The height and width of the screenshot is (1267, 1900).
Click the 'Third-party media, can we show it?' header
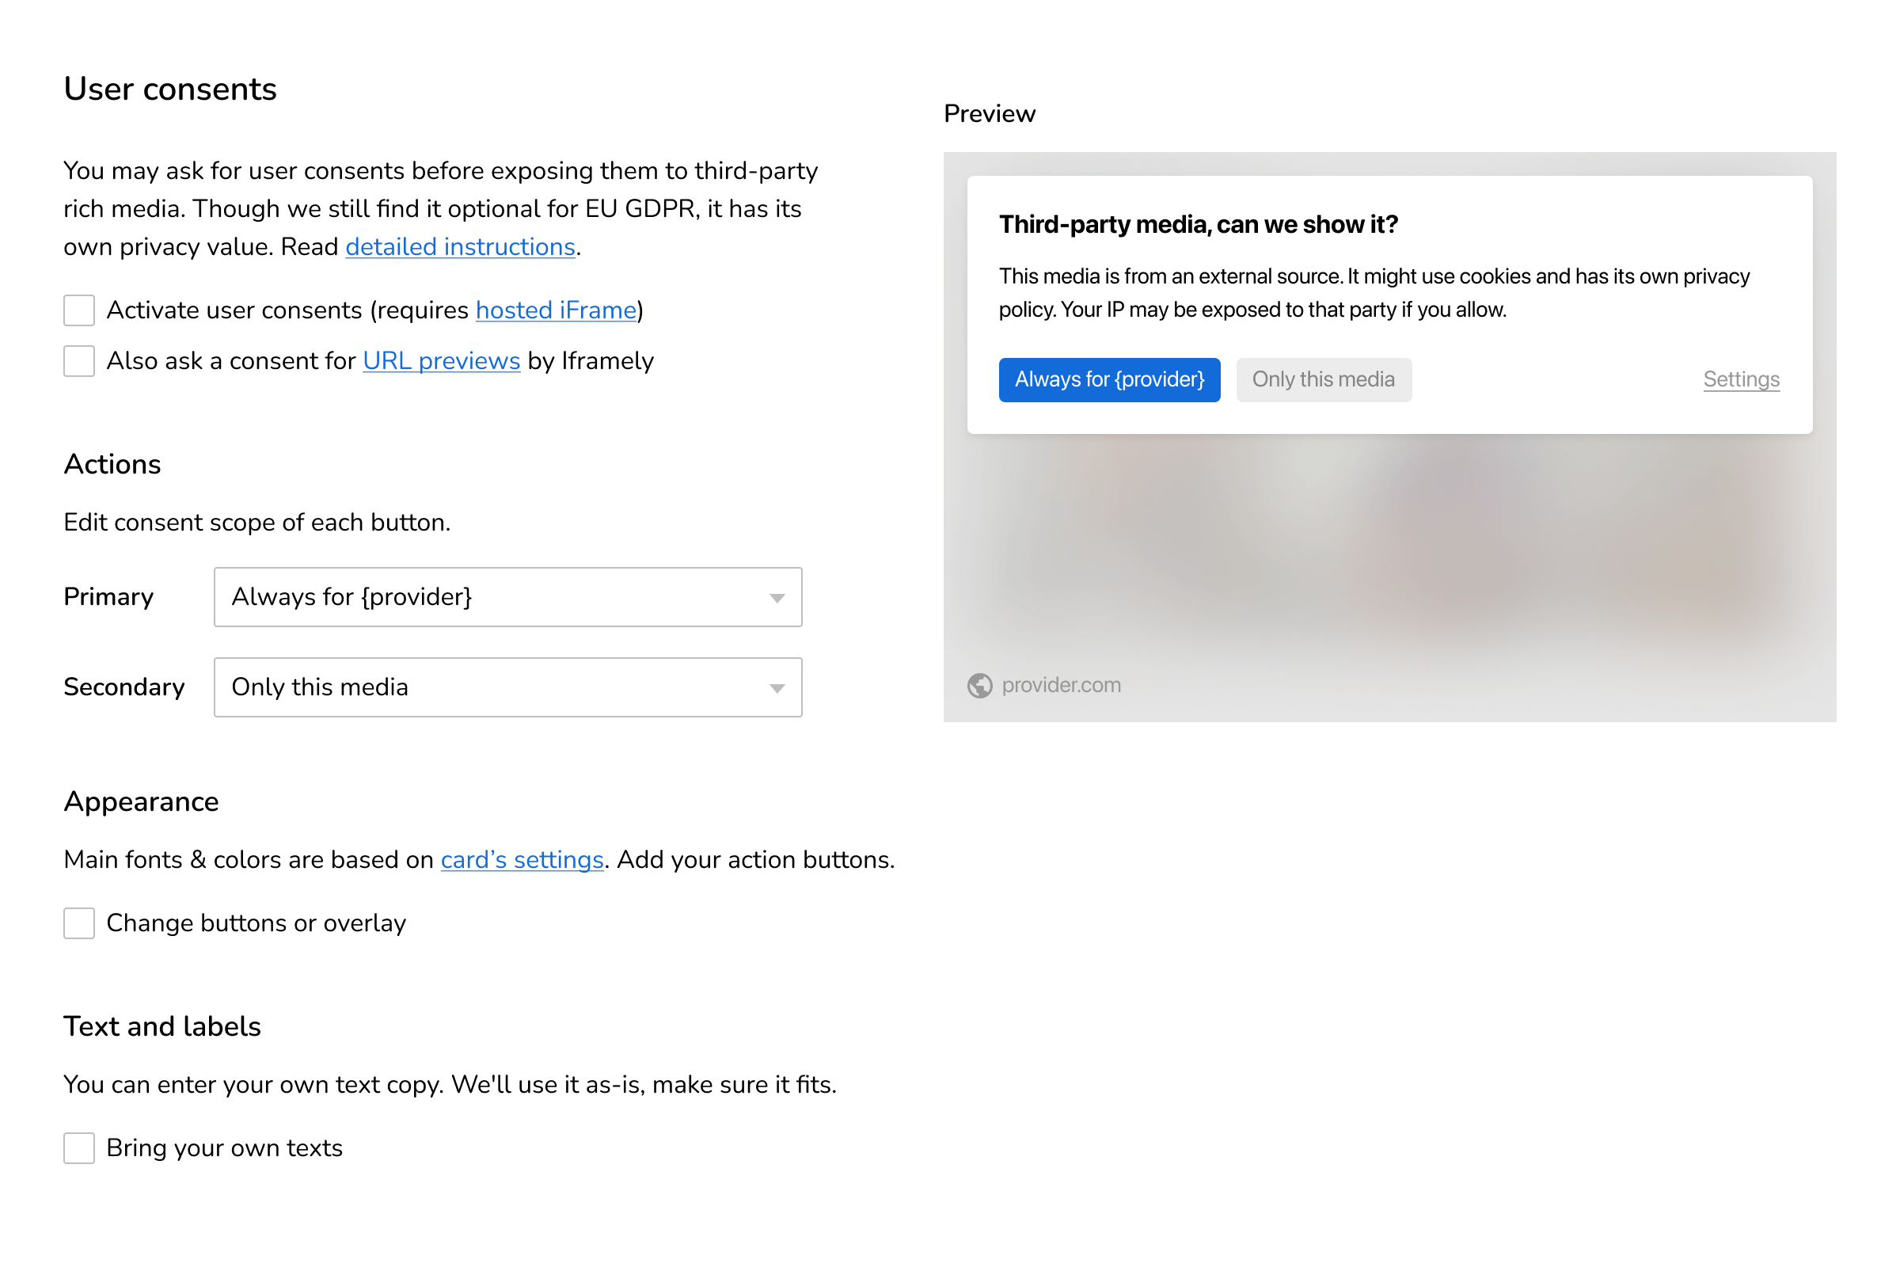[1199, 222]
